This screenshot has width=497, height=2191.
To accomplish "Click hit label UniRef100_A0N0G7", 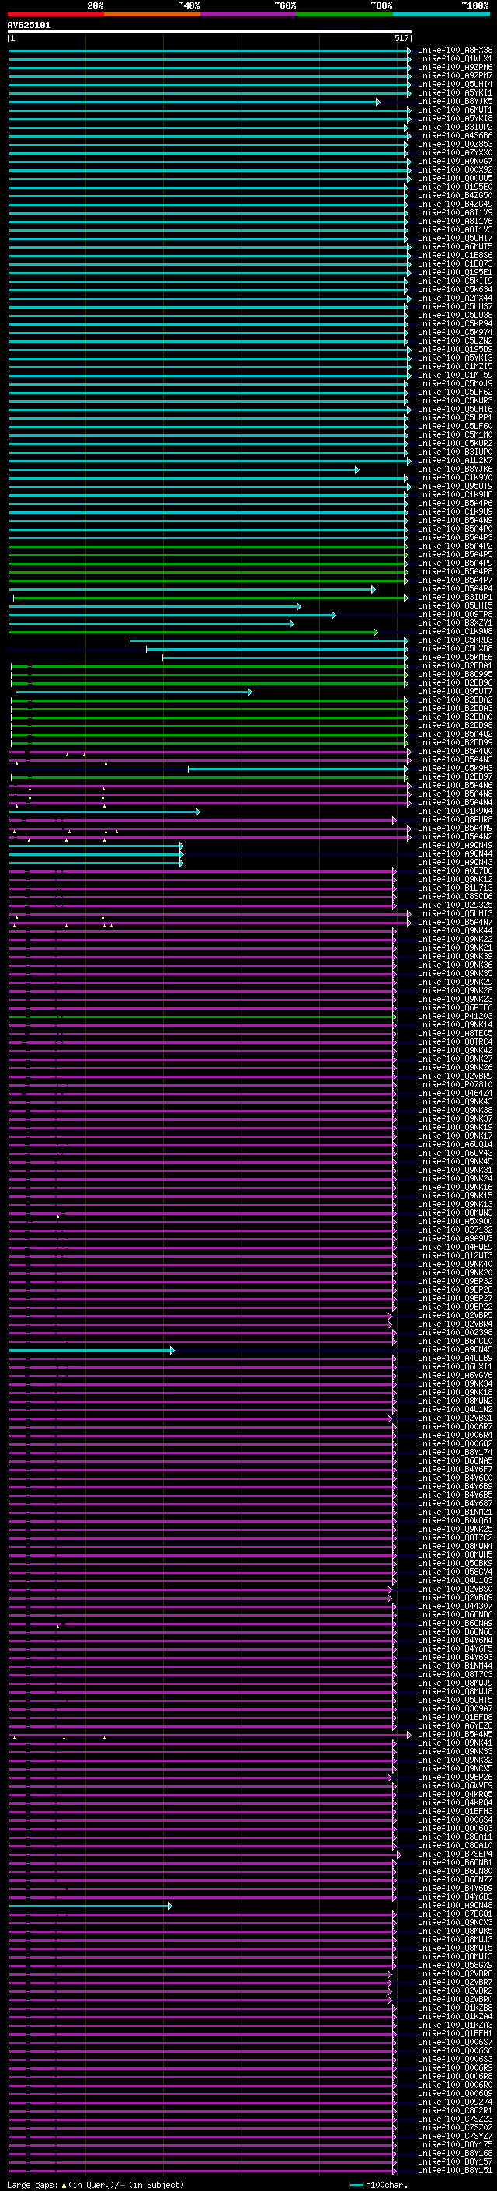I will pyautogui.click(x=455, y=162).
